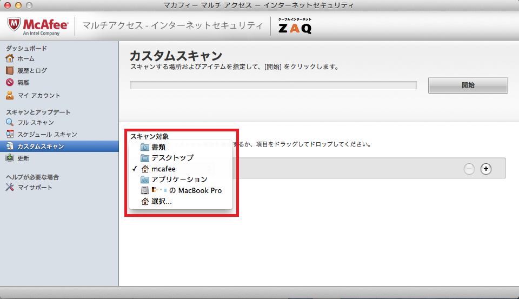The width and height of the screenshot is (519, 299).
Task: Click the McAfee shield logo
Action: (14, 24)
